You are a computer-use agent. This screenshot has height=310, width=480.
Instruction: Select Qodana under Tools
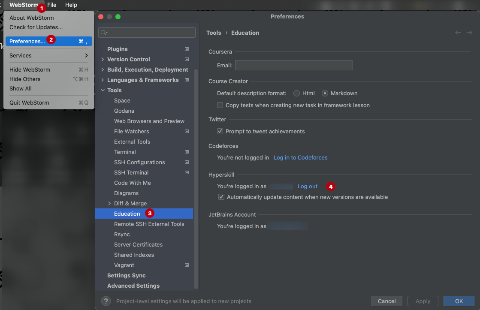124,111
